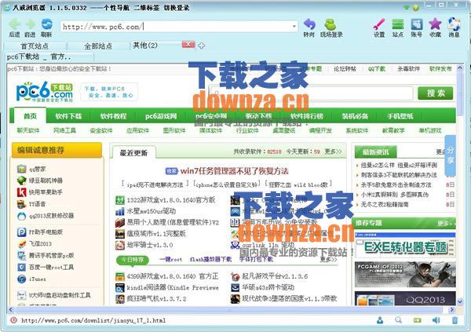Switch to 首页站点 tab
The image size is (471, 332).
click(x=35, y=46)
